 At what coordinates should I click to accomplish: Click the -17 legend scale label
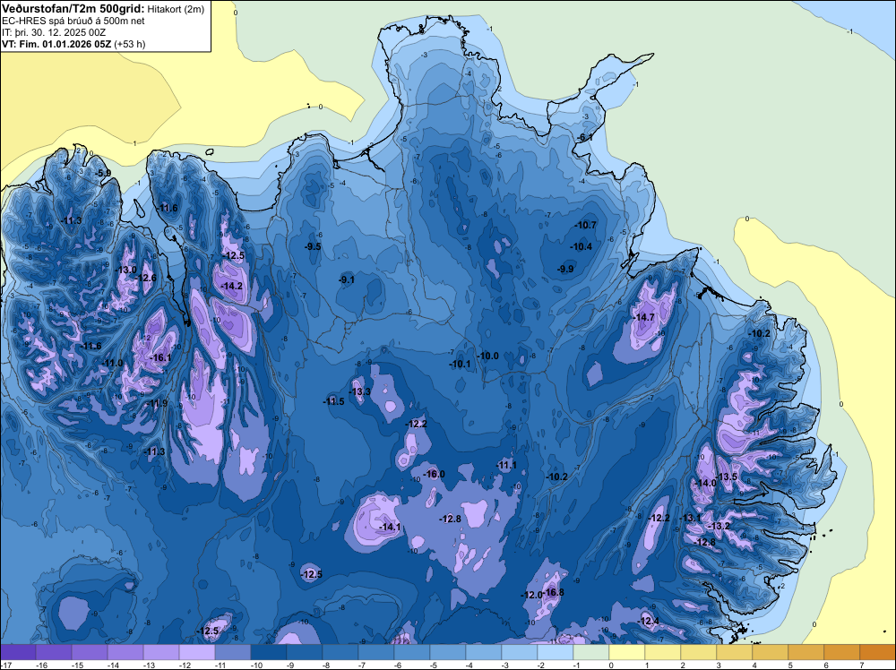tap(5, 665)
